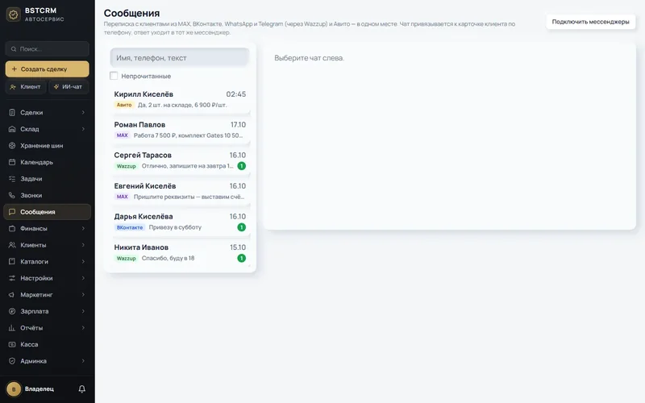Expand the Зарплата menu chevron
Viewport: 645px width, 403px height.
(83, 311)
